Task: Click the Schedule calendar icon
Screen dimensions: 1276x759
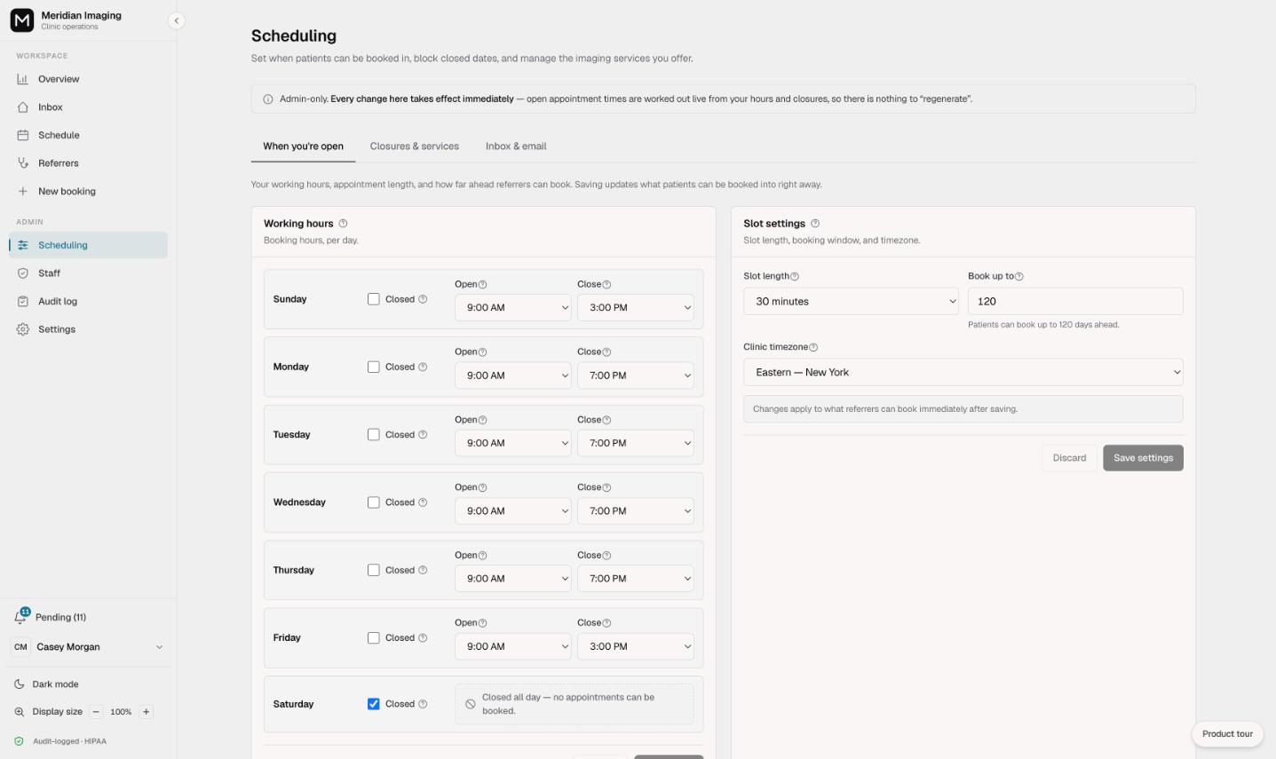Action: click(23, 135)
